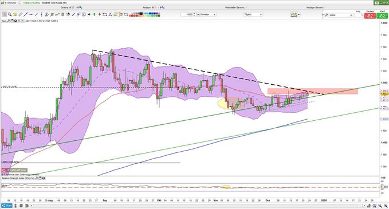The height and width of the screenshot is (209, 389).
Task: Select the red down-arrow marker tool
Action: click(100, 14)
